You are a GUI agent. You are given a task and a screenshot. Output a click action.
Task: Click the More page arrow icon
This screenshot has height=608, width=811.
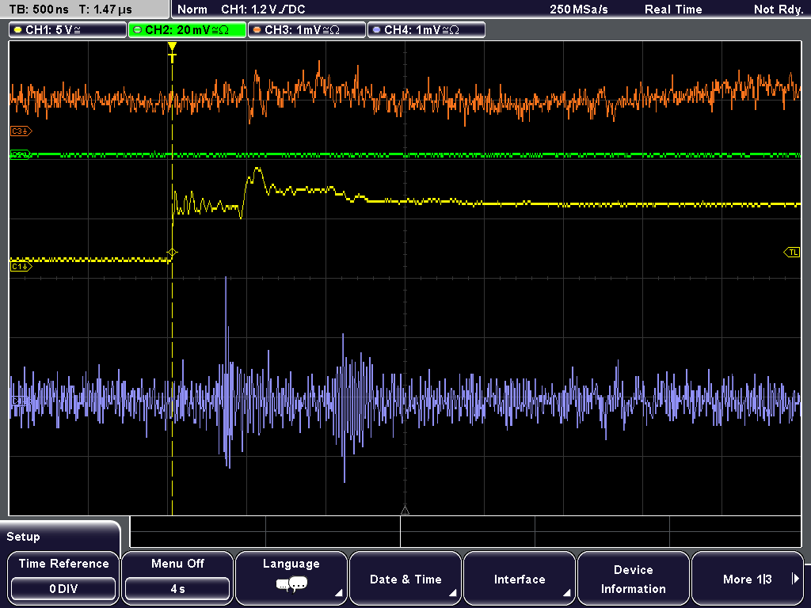point(795,579)
